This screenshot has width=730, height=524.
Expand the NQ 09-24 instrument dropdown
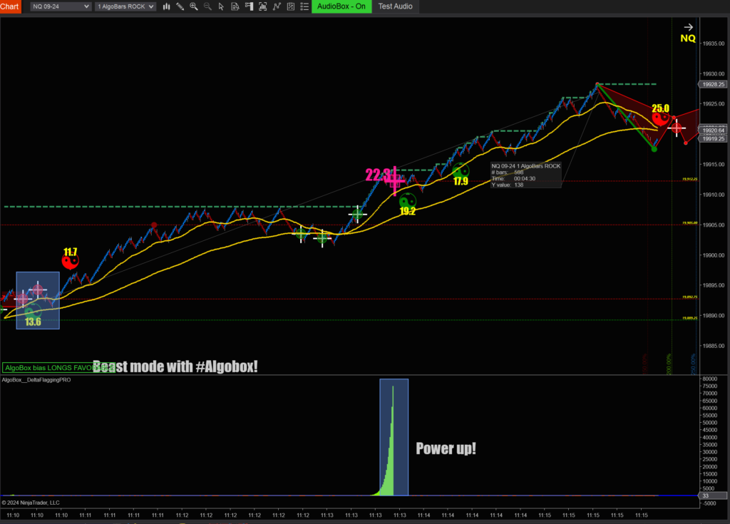[61, 6]
